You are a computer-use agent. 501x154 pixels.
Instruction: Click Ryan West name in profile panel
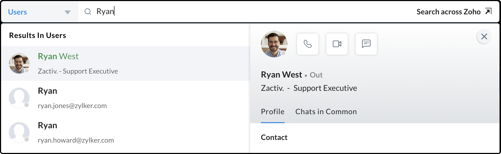[x=281, y=75]
